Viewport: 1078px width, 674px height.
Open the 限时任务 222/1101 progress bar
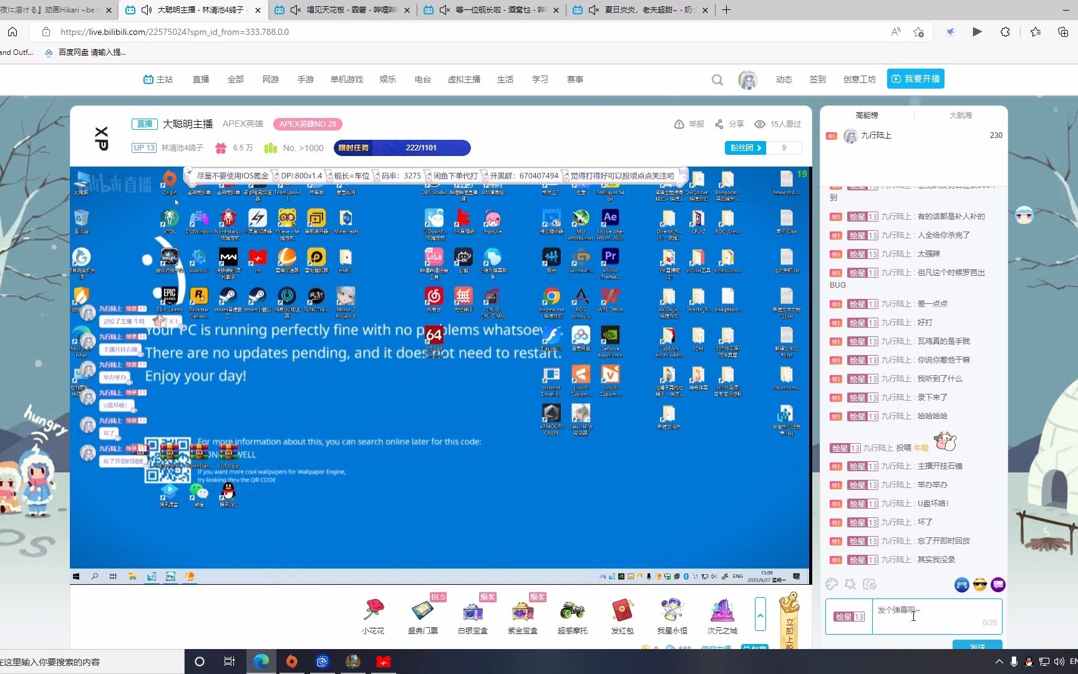coord(402,148)
